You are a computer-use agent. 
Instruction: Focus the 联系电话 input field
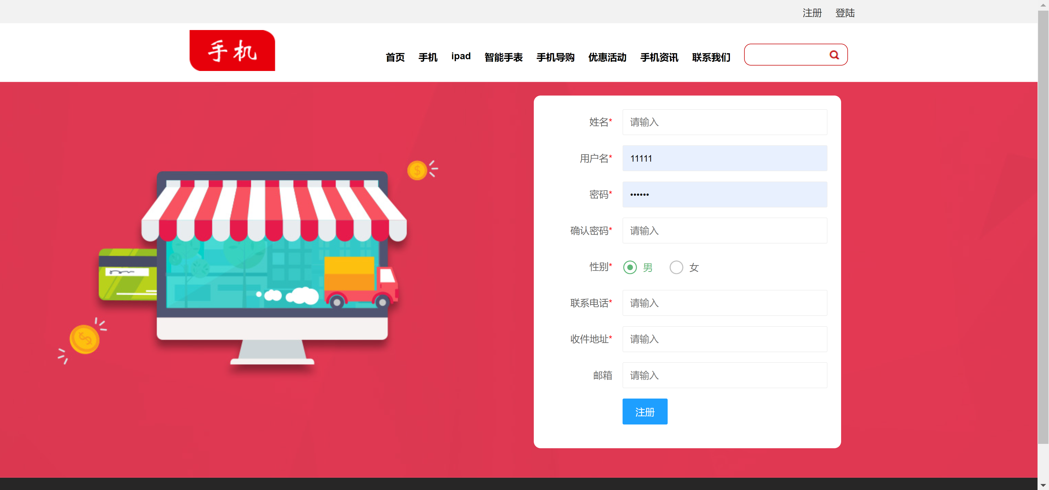point(724,303)
